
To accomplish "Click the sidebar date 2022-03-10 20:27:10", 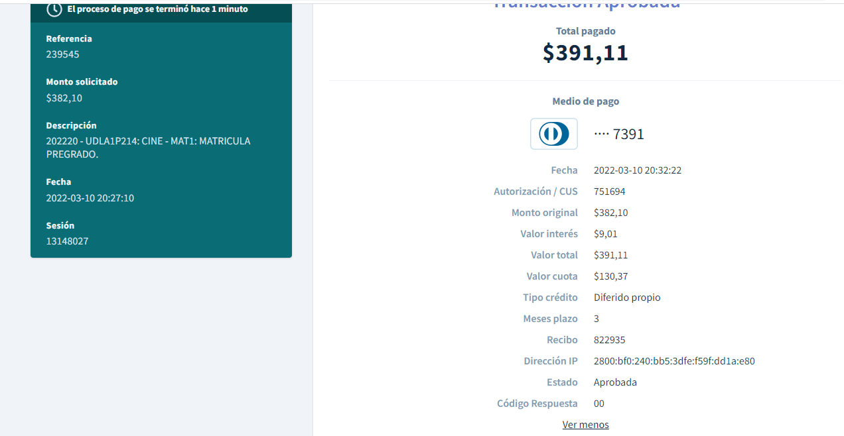I will tap(90, 198).
